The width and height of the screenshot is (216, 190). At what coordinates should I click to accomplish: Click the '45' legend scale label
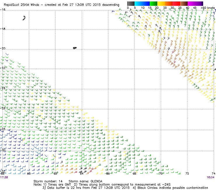click(195, 8)
